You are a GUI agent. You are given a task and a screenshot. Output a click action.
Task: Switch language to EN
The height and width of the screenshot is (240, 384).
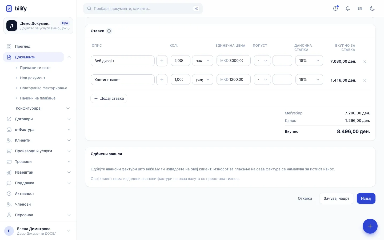point(360,9)
